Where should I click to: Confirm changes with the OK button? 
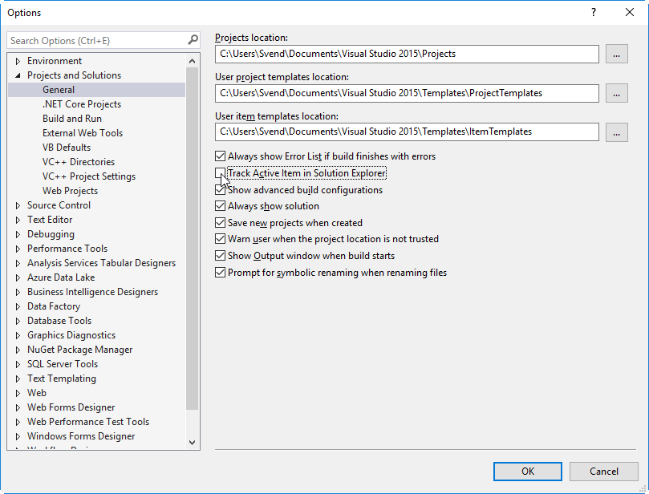527,471
